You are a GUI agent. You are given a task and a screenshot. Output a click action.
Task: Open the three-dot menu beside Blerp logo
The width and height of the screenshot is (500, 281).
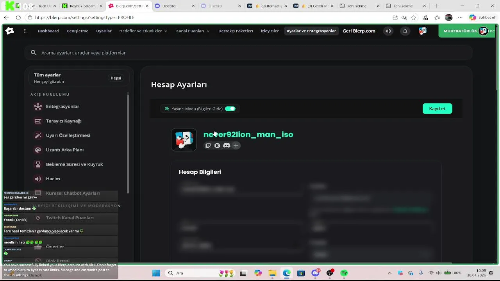25,31
